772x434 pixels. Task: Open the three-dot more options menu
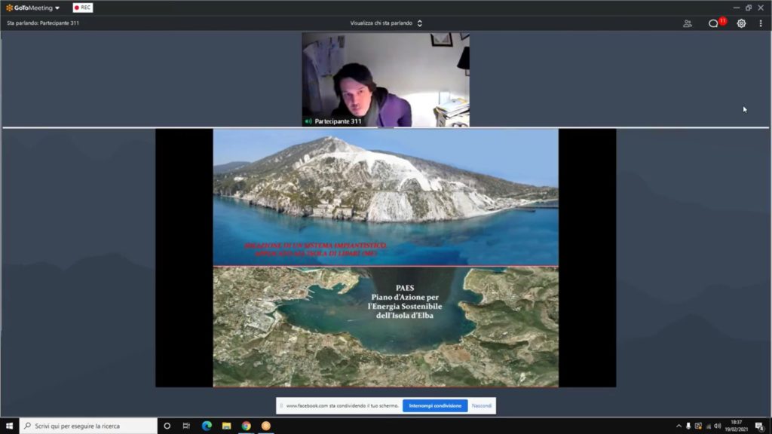click(761, 23)
